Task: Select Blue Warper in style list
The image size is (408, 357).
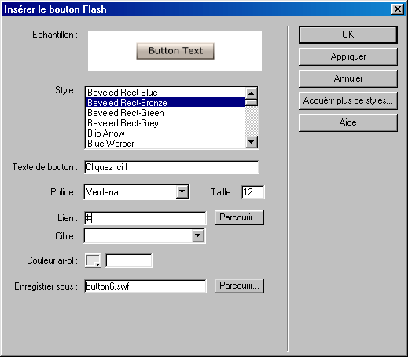Action: click(165, 144)
